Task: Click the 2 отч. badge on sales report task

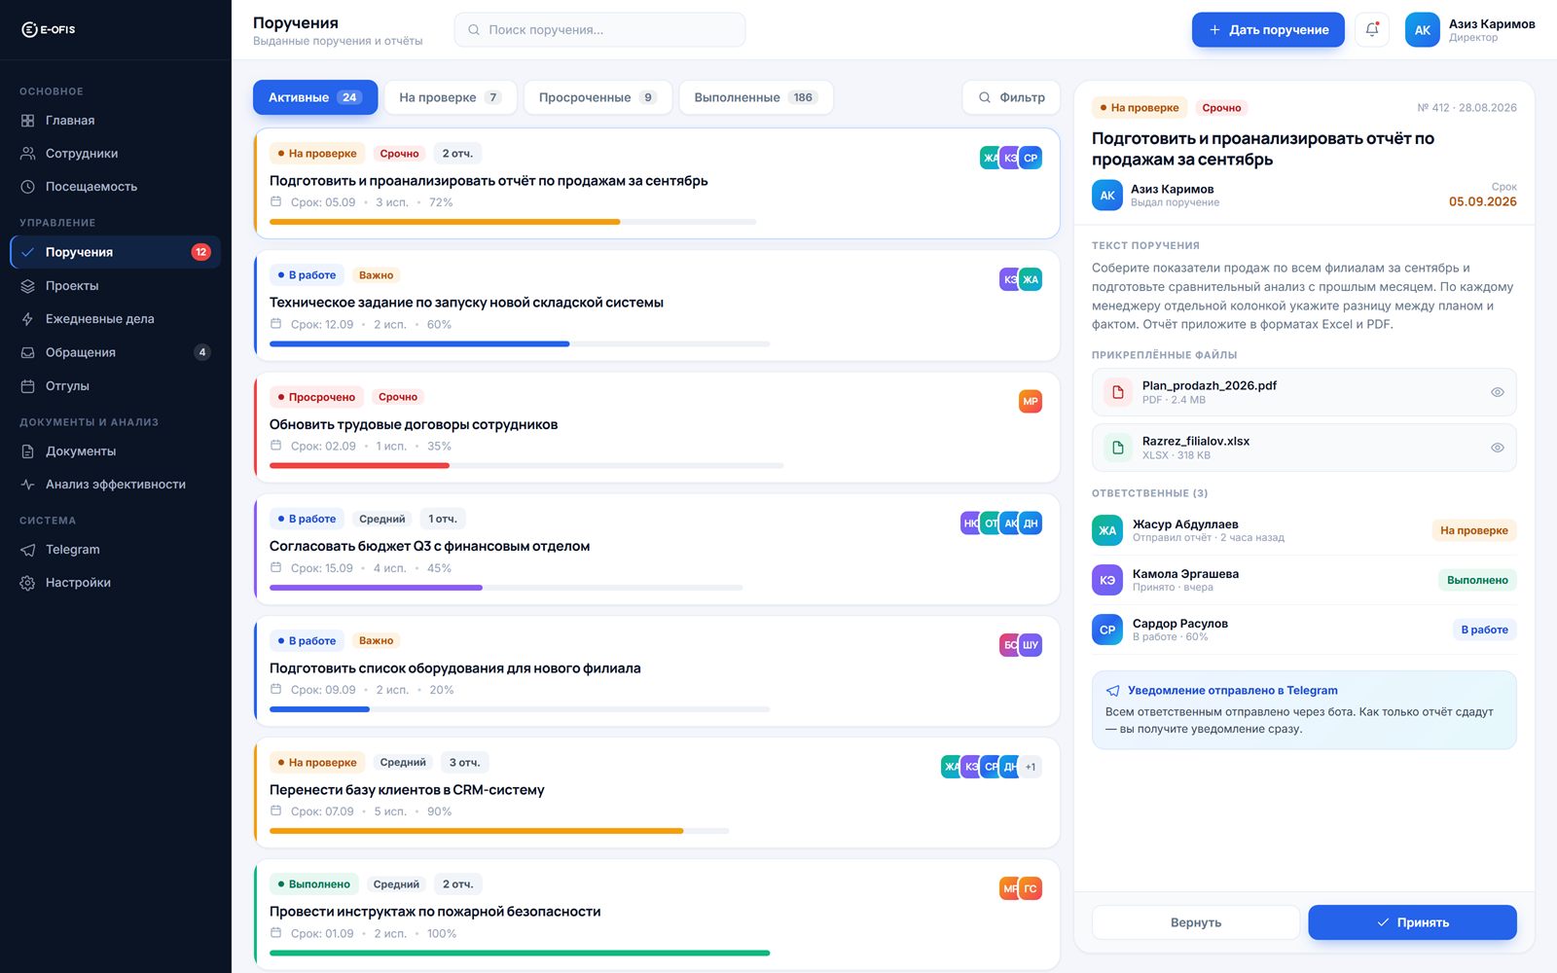Action: point(457,154)
